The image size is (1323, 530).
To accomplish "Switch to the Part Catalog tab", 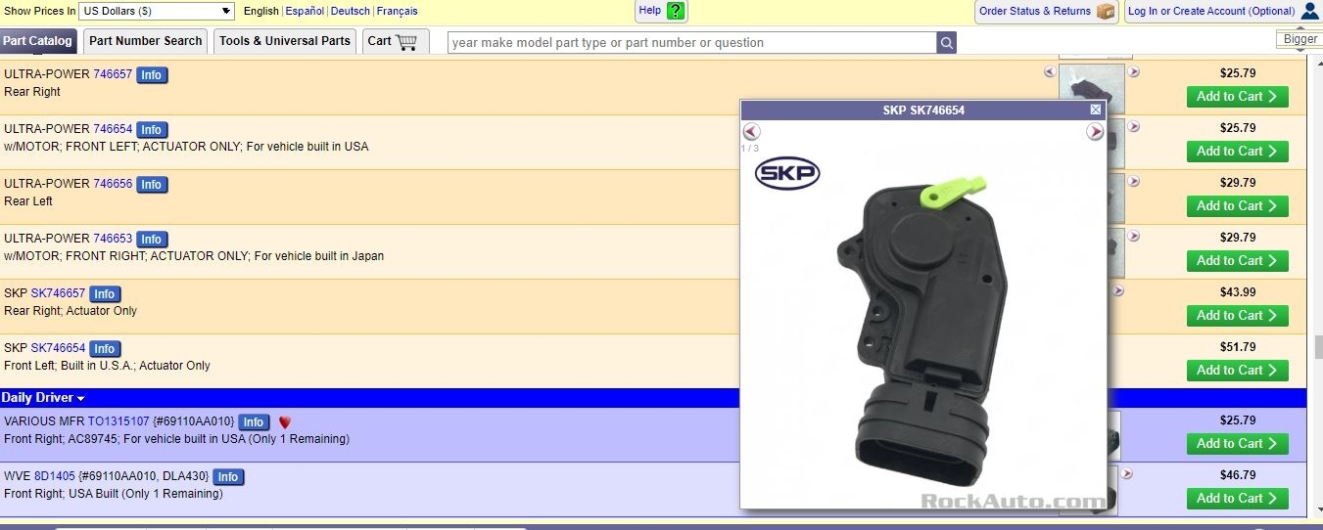I will 37,41.
